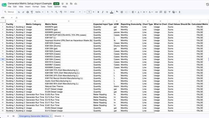Open filter views dropdown
The image size is (209, 118).
[x=174, y=12]
